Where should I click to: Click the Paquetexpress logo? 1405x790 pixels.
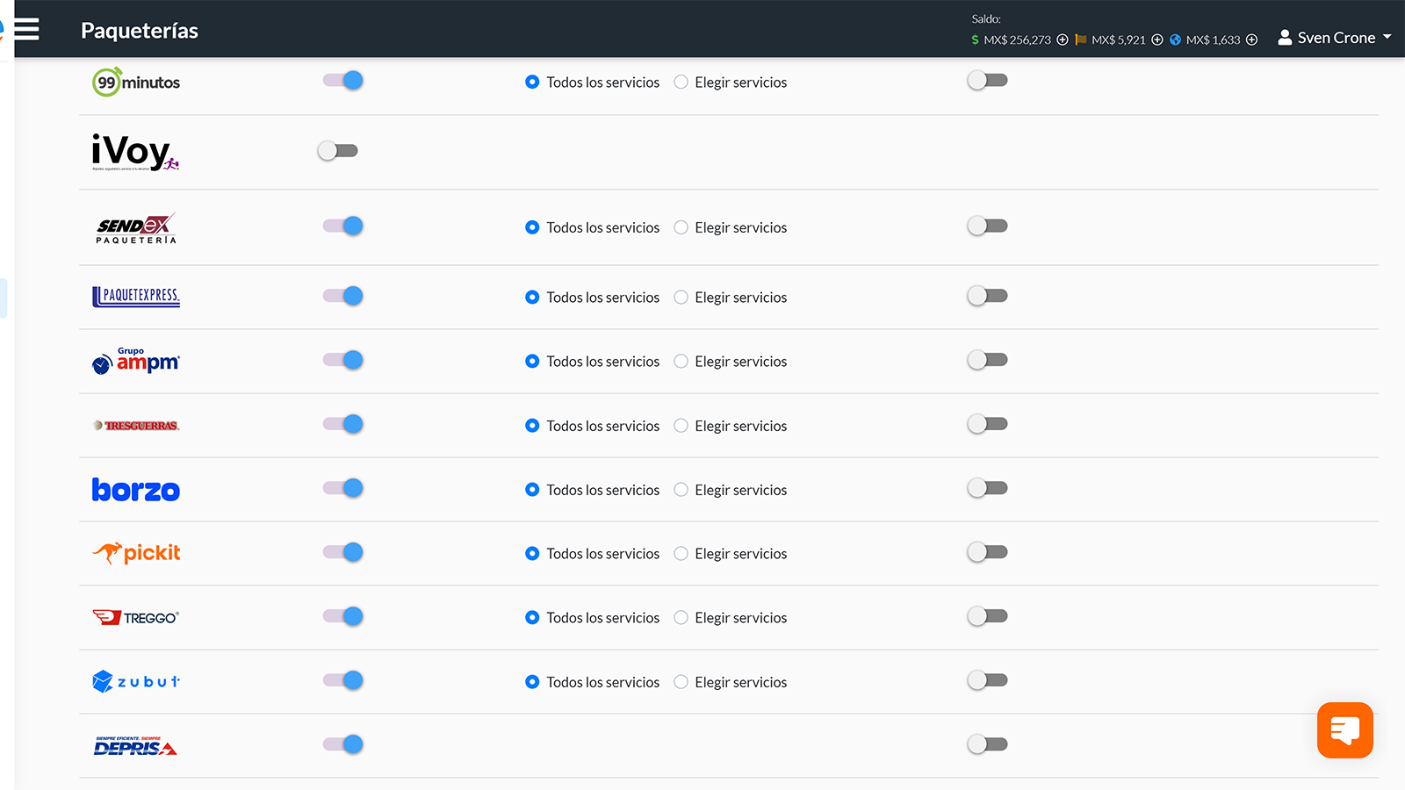[x=136, y=297]
